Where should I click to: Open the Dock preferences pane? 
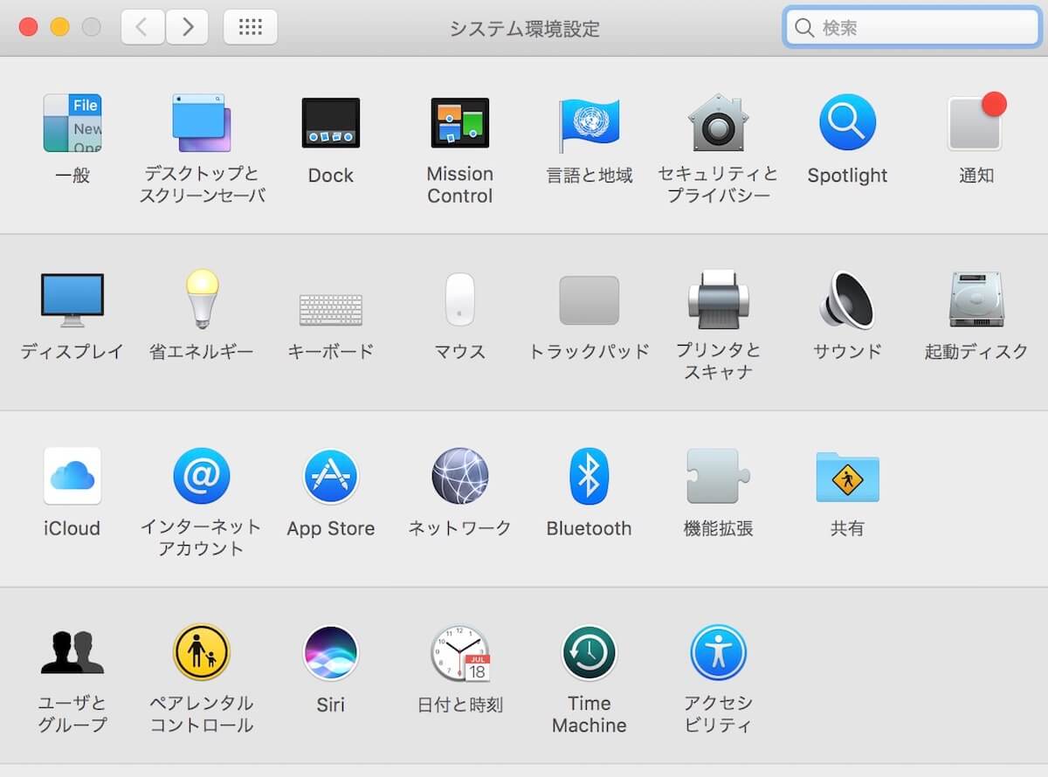331,123
